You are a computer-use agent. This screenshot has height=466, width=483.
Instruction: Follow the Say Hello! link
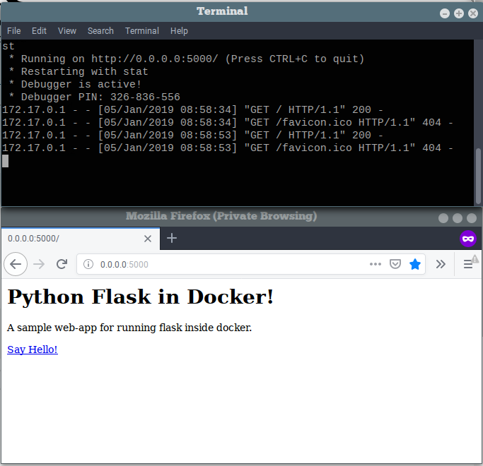coord(33,349)
